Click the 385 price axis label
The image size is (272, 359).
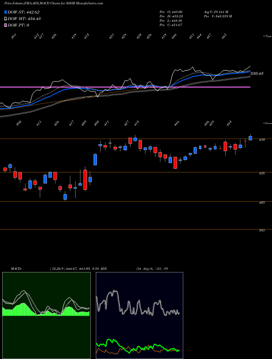click(x=262, y=230)
